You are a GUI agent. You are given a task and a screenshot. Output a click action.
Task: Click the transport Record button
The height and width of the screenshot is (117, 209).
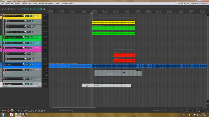[8, 110]
